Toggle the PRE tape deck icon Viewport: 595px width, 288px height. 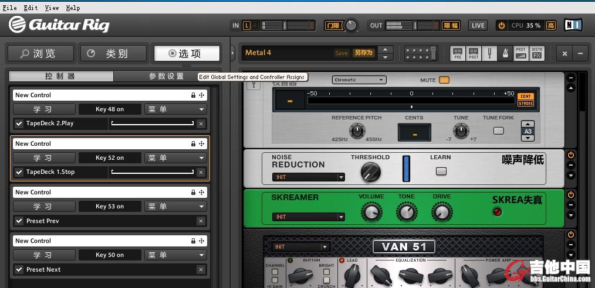click(x=458, y=53)
